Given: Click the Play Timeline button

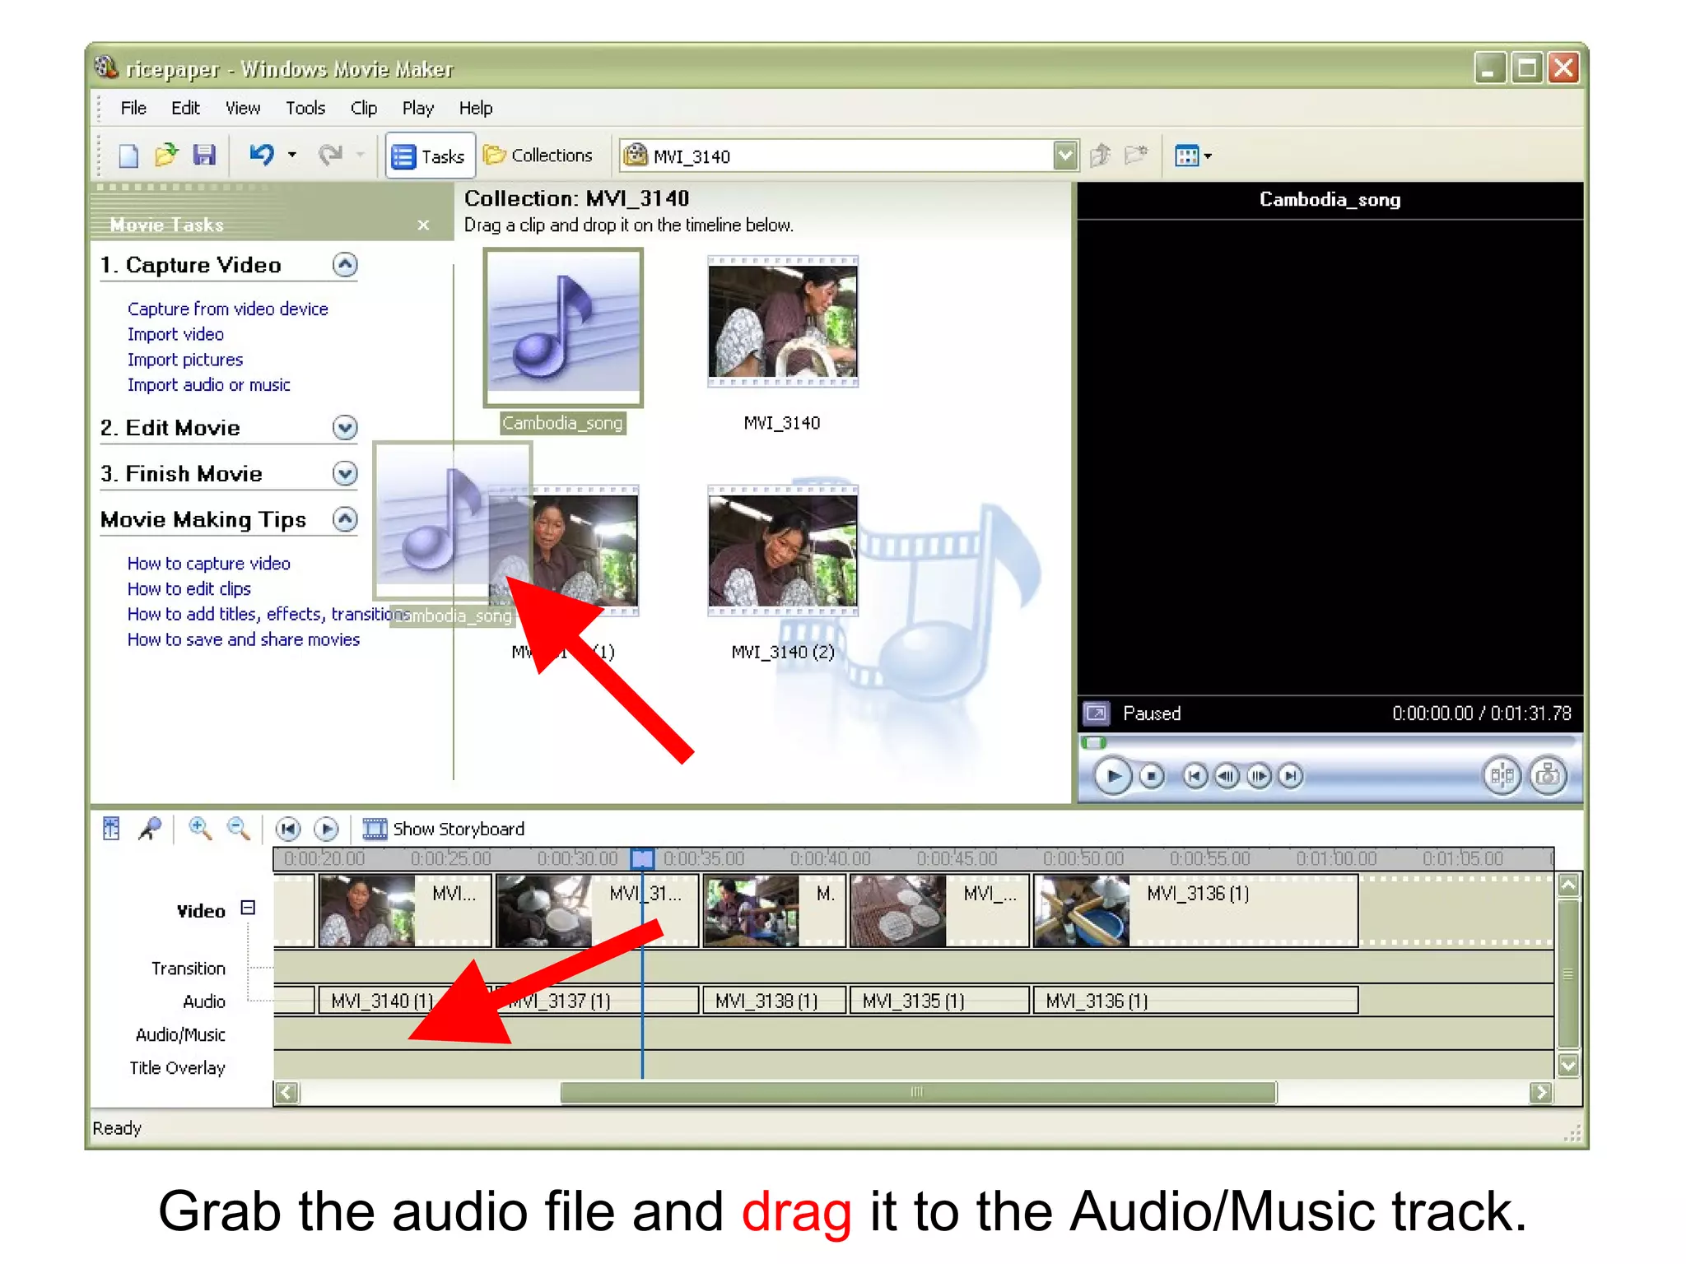Looking at the screenshot, I should (327, 829).
